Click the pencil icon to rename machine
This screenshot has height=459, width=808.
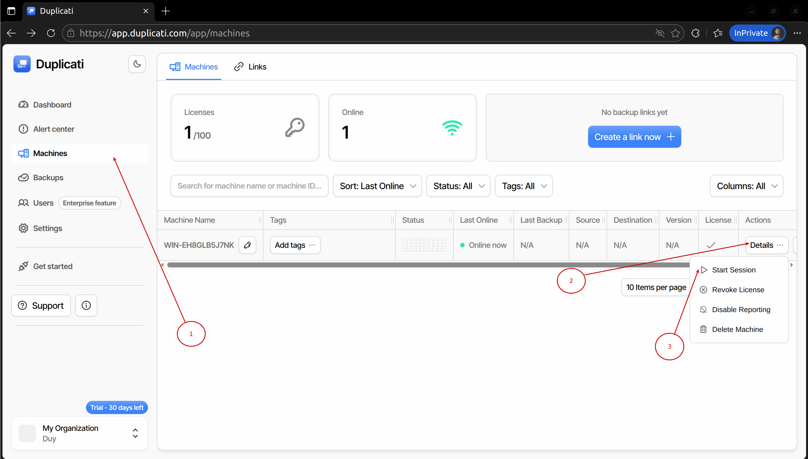(247, 245)
